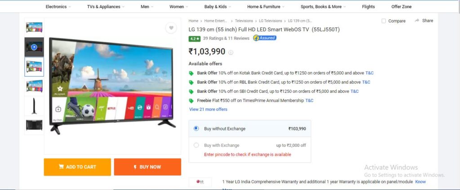Open View 21 more offers link
The image size is (460, 190).
click(208, 109)
